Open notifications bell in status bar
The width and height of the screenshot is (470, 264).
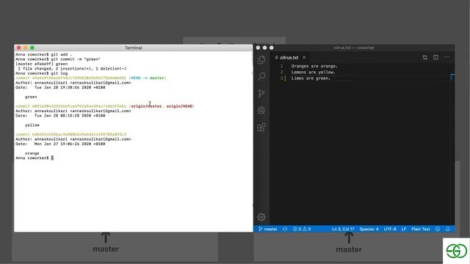tap(447, 229)
